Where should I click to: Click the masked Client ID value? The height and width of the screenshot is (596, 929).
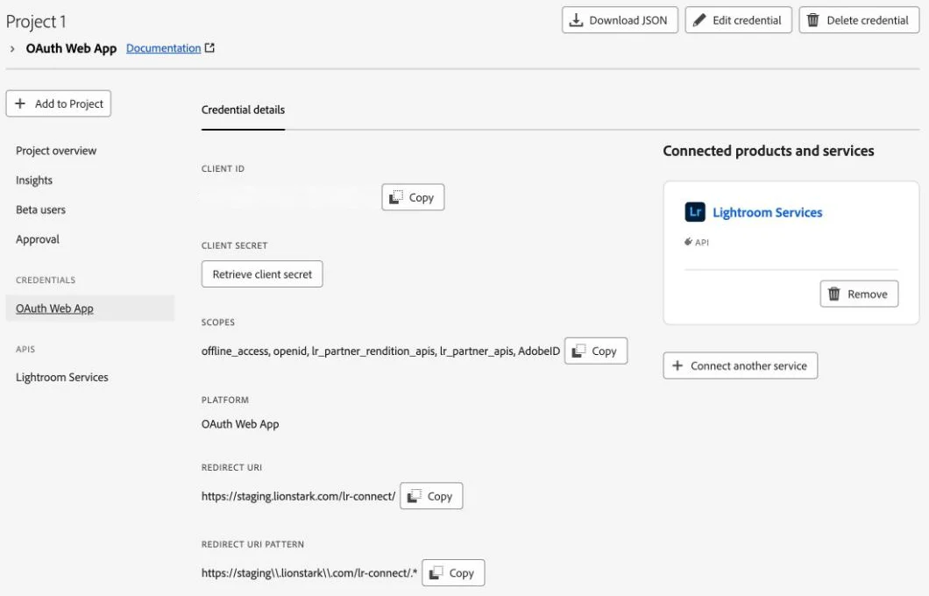[289, 197]
